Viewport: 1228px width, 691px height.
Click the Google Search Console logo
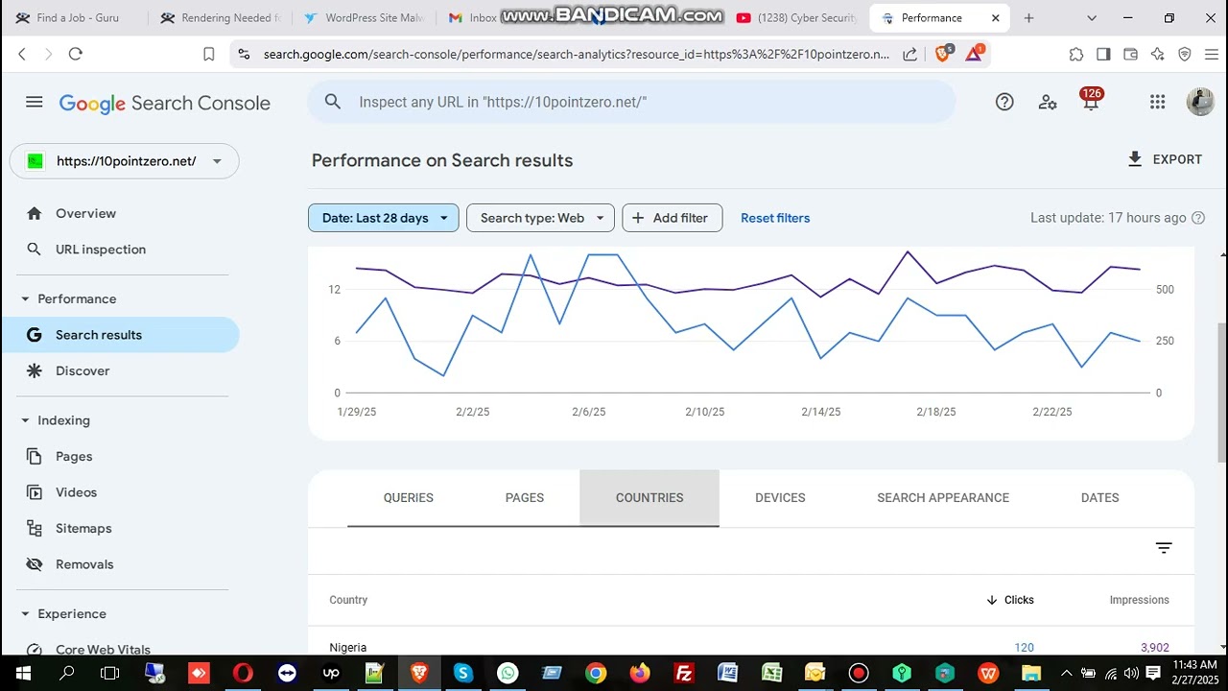[x=165, y=103]
